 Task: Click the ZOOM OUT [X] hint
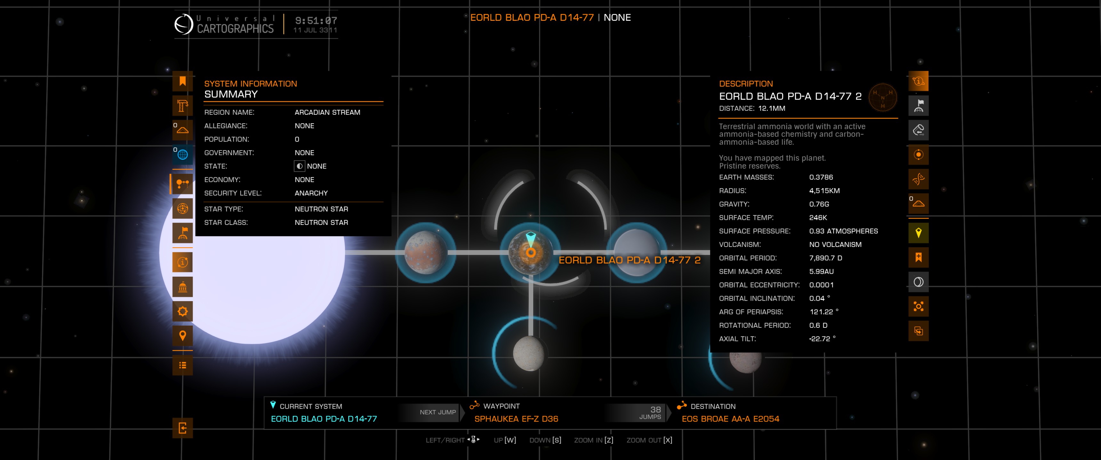coord(649,440)
